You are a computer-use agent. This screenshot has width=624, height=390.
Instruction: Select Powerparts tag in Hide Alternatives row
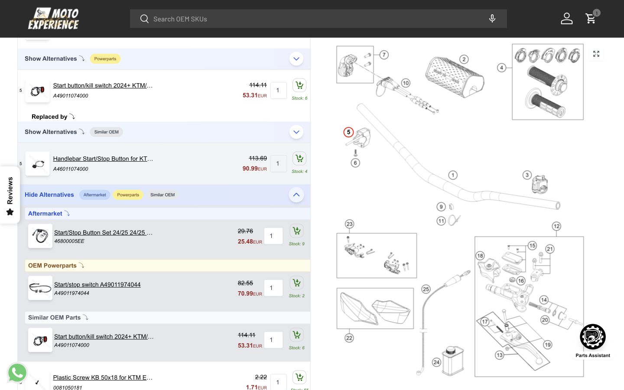(128, 195)
